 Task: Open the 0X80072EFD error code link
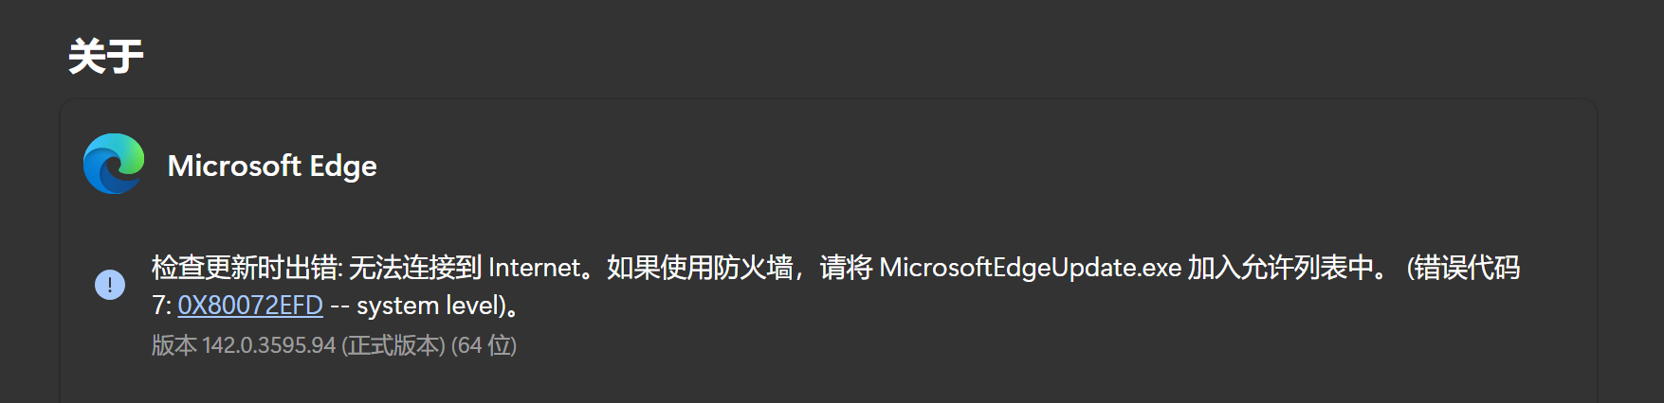coord(250,306)
